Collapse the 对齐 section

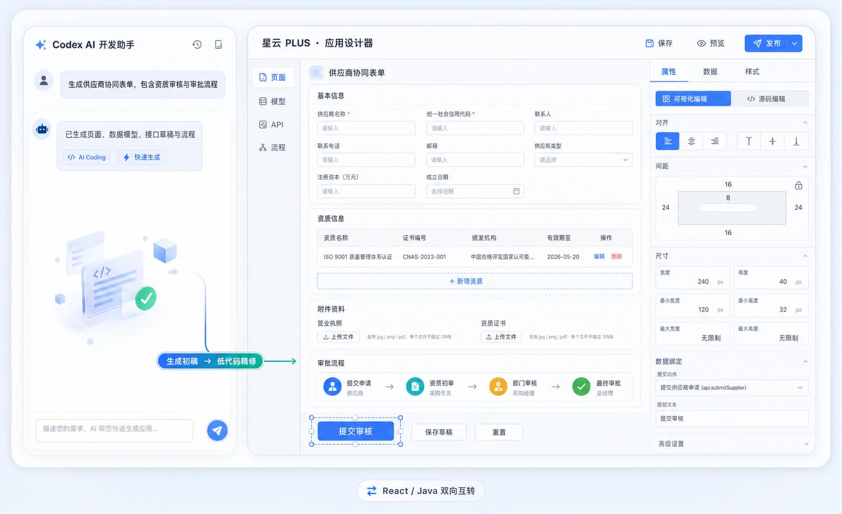coord(805,122)
